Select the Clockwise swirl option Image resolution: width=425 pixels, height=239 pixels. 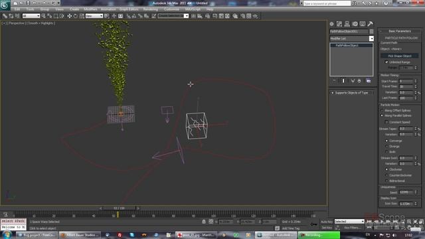coord(386,169)
